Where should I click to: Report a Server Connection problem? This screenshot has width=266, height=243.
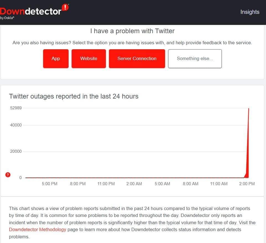137,59
